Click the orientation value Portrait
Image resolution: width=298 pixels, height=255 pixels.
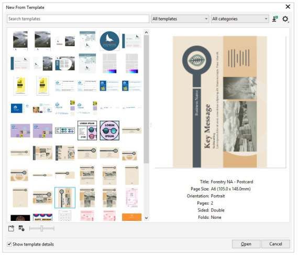point(218,196)
